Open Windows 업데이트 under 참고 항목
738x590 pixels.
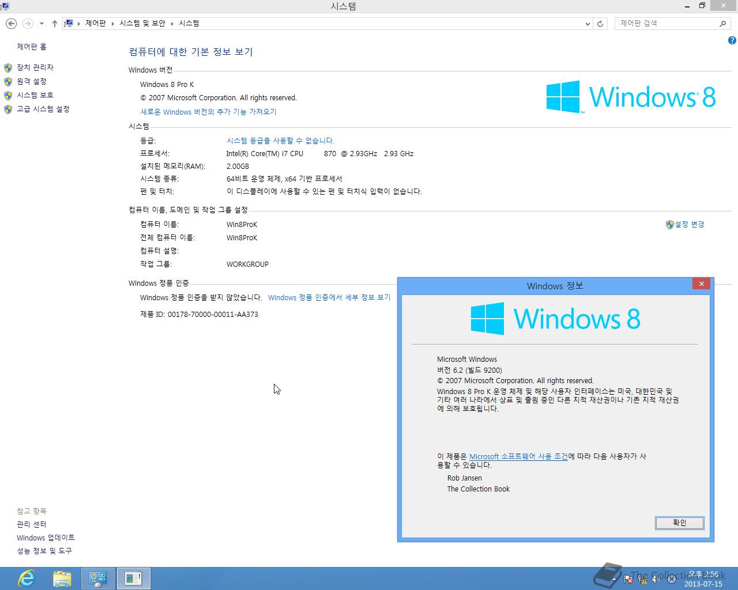pos(46,538)
